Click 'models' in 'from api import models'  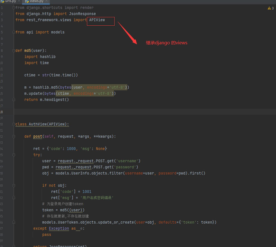58,32
